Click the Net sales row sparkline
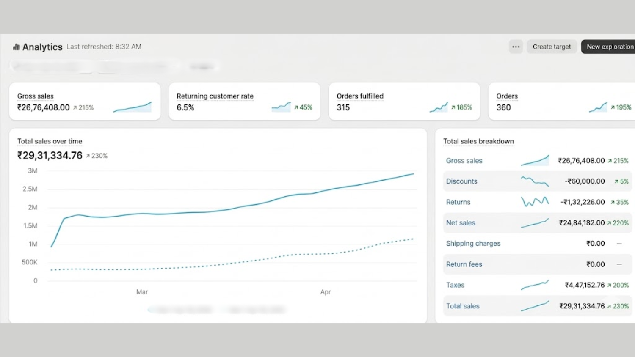 click(x=535, y=223)
